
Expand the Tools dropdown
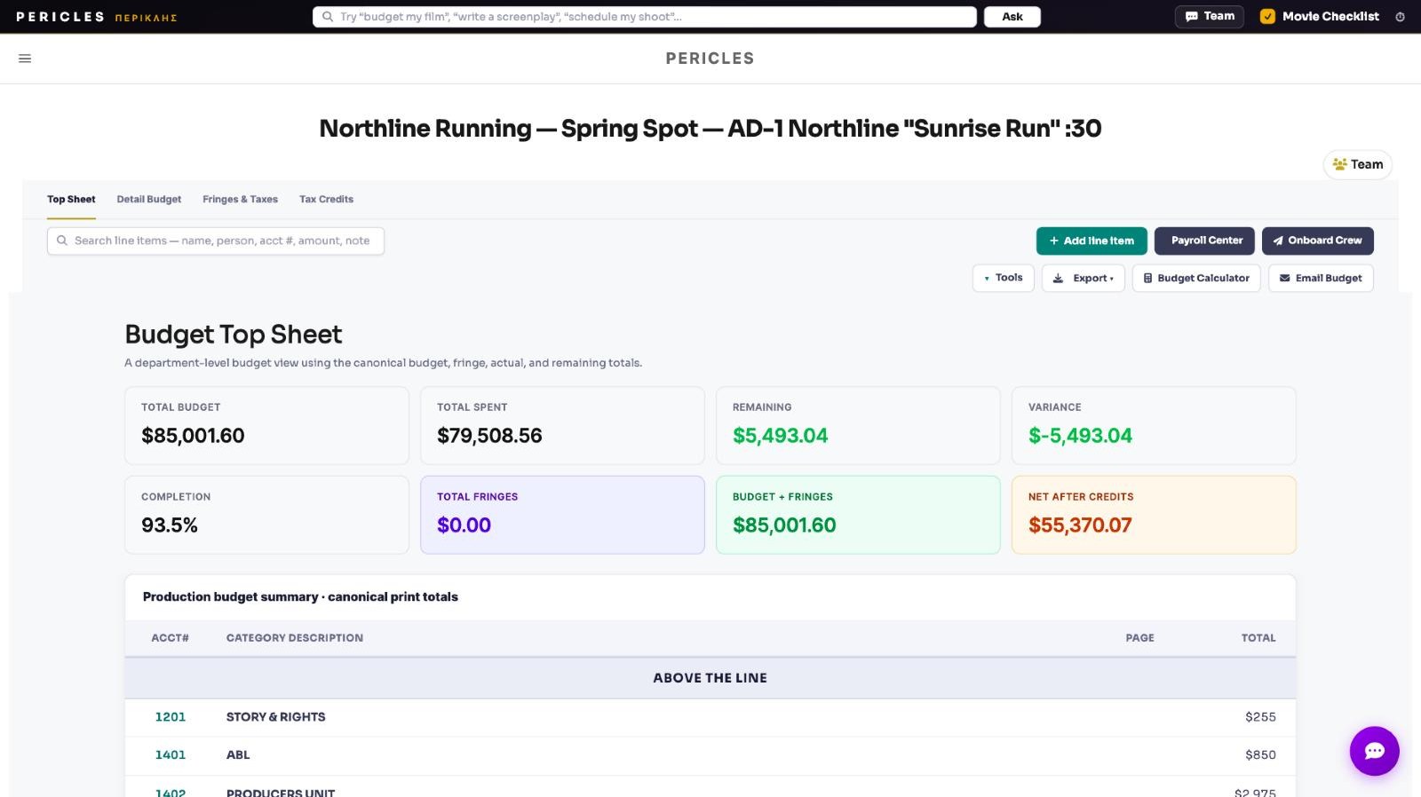[x=1004, y=278]
